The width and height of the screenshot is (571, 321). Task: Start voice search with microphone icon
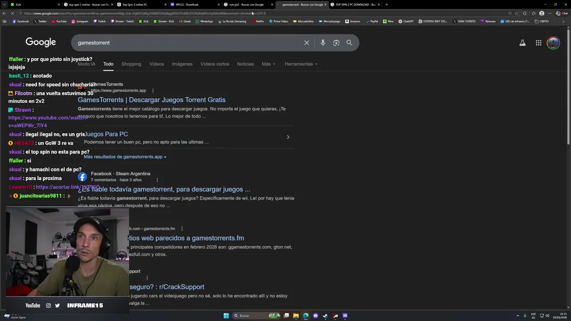pos(323,43)
